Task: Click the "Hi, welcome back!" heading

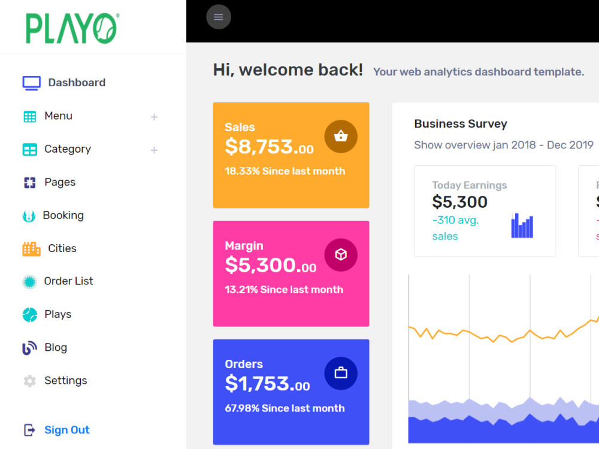Action: pos(288,70)
